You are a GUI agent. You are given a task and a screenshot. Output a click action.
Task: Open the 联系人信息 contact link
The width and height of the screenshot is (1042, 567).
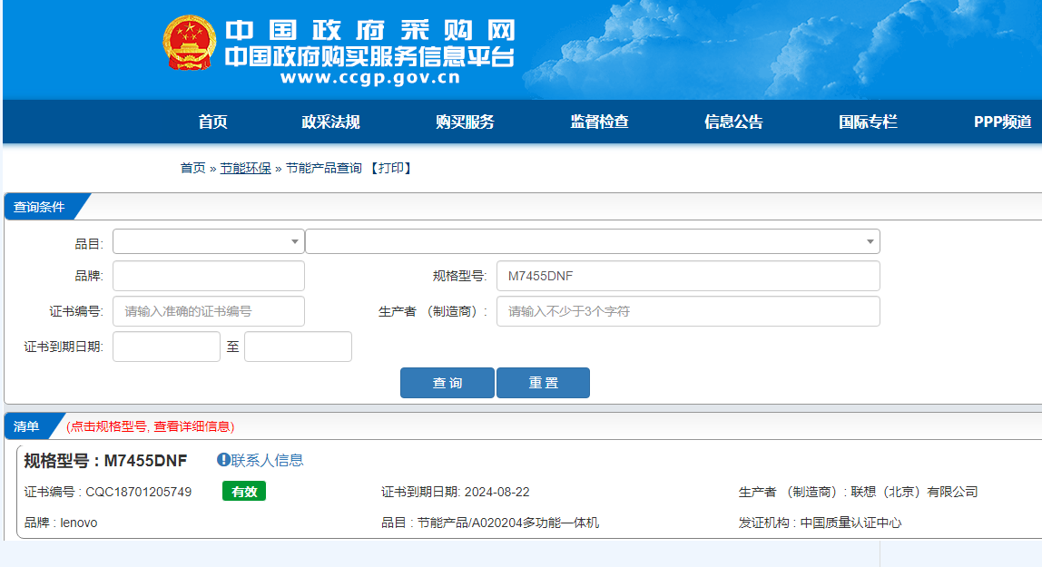pos(267,460)
